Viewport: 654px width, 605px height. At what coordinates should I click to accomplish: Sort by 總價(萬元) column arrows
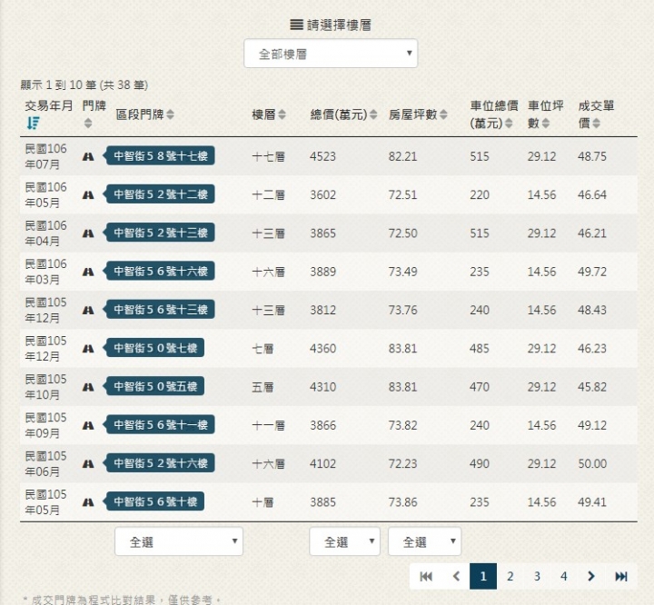[373, 114]
